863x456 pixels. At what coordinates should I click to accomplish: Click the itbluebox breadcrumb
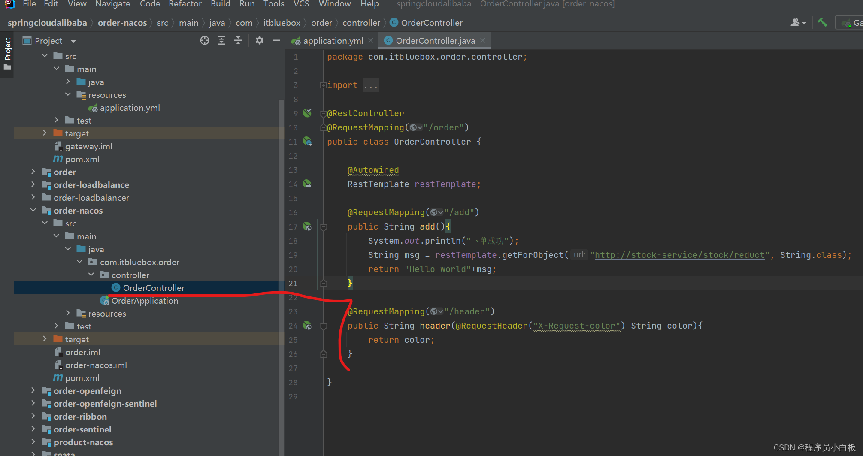click(282, 23)
